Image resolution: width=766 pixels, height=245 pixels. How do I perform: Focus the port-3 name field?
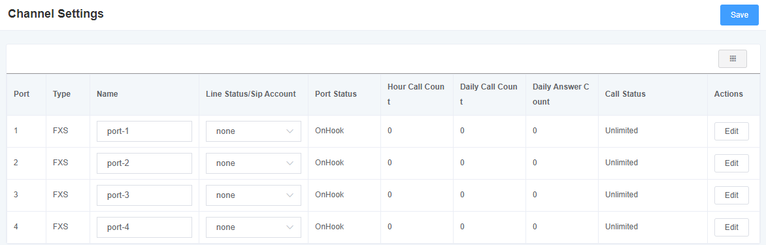coord(144,195)
